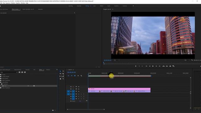Toggle V2 track output eye

pyautogui.click(x=79, y=89)
